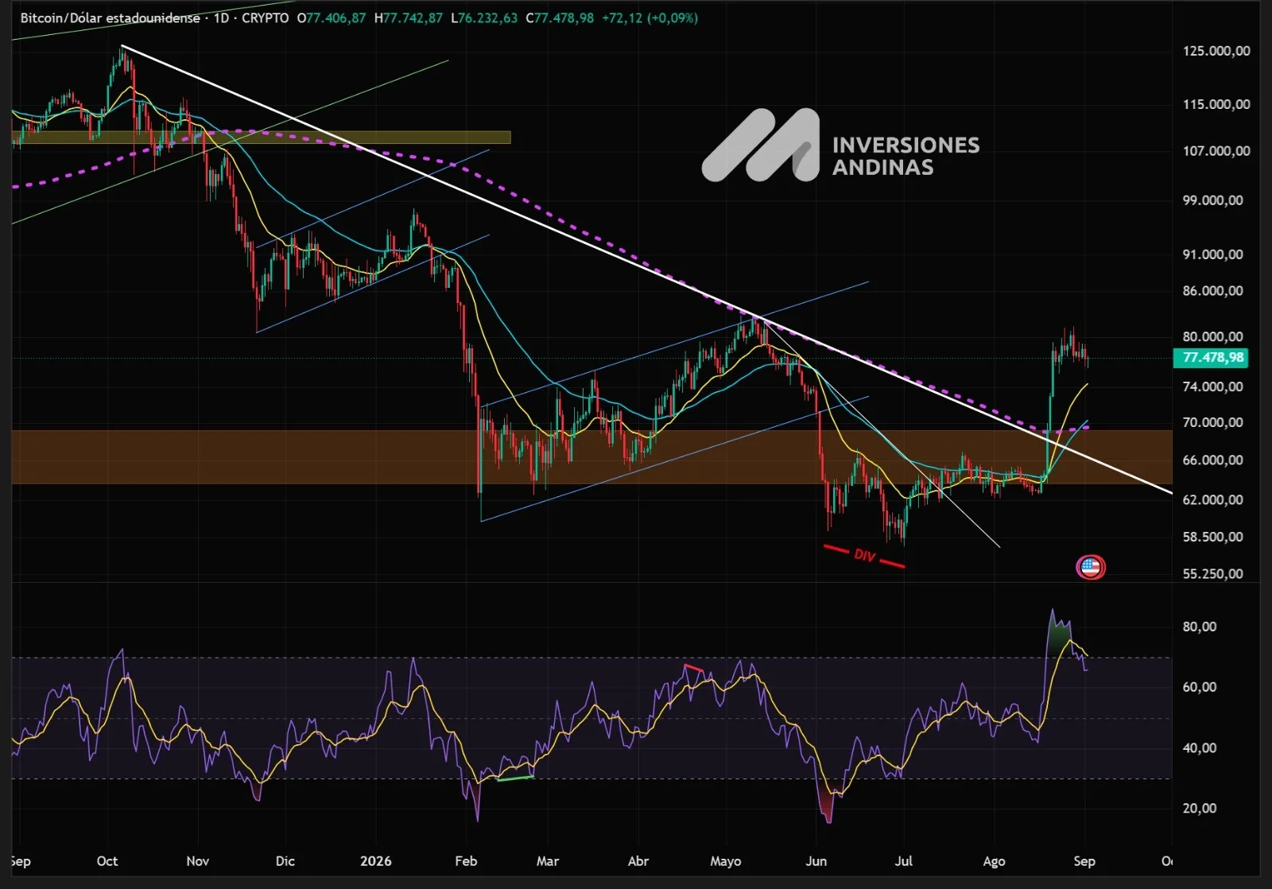Click the Mar label on time axis
This screenshot has height=889, width=1272.
click(547, 861)
